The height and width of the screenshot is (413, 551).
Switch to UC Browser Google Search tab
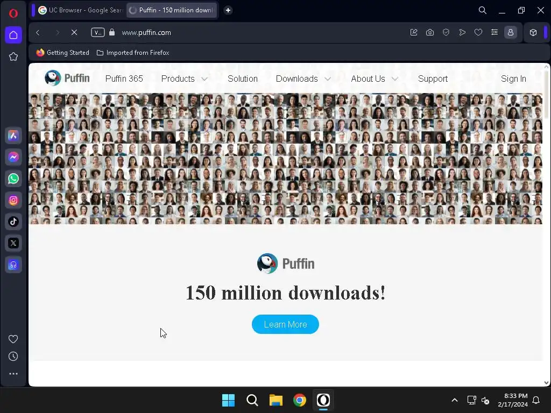click(x=80, y=10)
